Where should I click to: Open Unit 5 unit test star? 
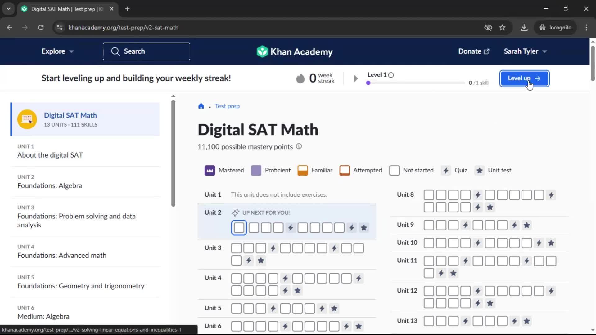[334, 308]
